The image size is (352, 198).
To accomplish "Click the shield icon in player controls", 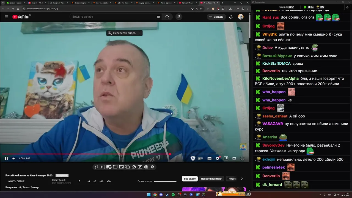I will (193, 158).
